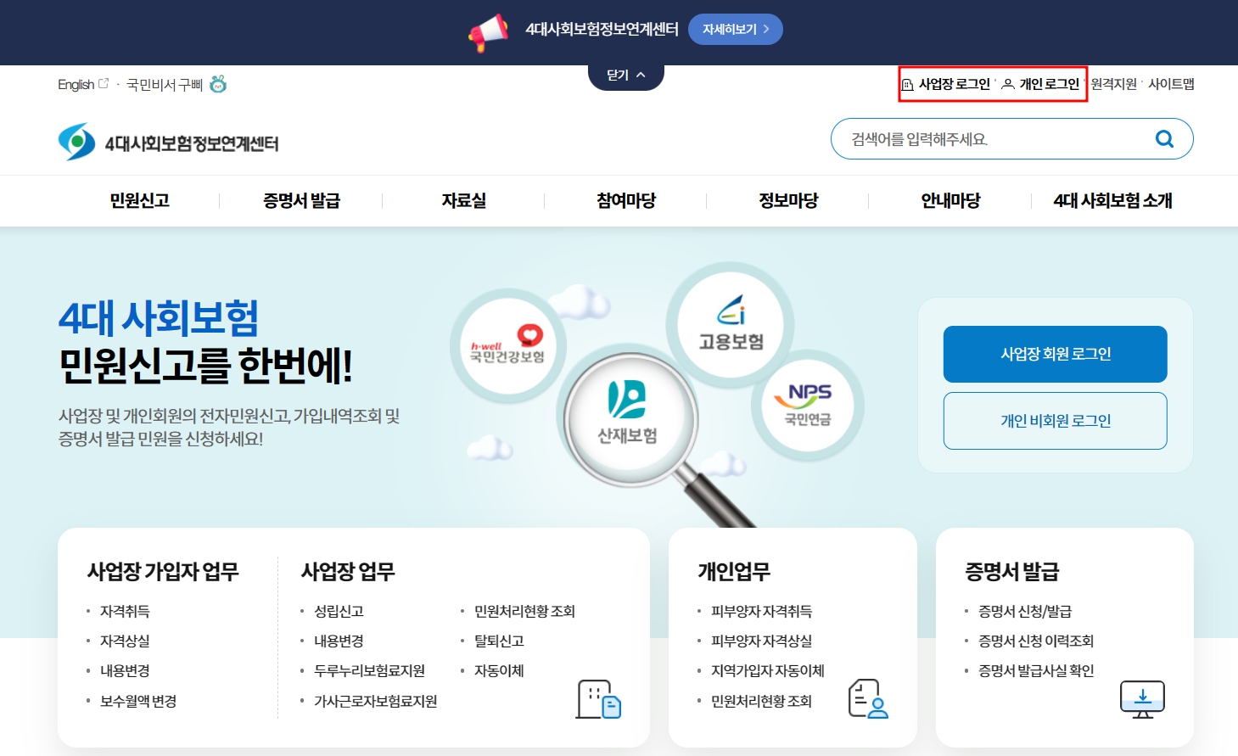1238x756 pixels.
Task: Open the English site link
Action: (x=83, y=84)
